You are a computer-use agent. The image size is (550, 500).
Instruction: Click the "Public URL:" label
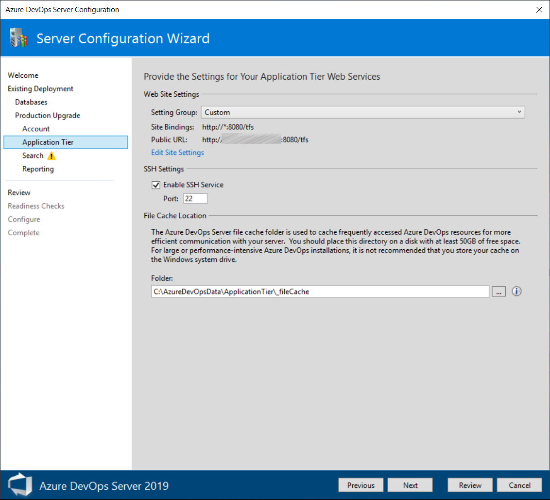pos(170,139)
